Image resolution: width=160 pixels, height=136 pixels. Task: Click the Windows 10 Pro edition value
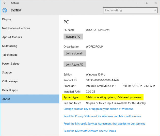pos(95,74)
